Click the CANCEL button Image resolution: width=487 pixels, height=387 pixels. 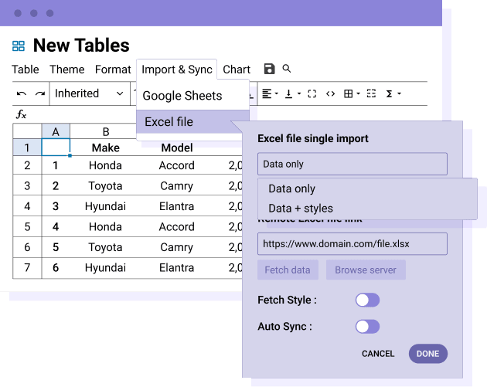pyautogui.click(x=378, y=354)
